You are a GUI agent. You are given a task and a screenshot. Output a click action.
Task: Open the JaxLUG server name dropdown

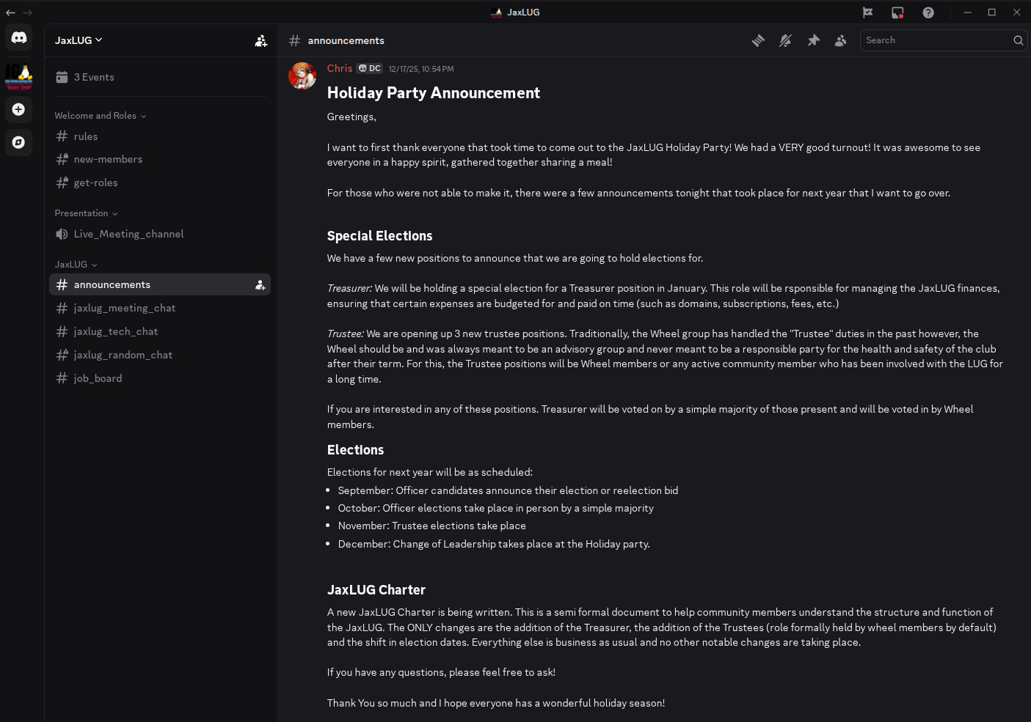click(79, 40)
